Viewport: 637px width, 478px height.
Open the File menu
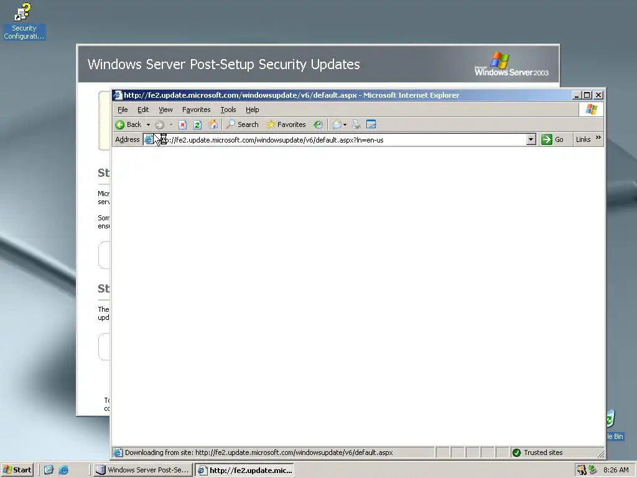coord(123,110)
